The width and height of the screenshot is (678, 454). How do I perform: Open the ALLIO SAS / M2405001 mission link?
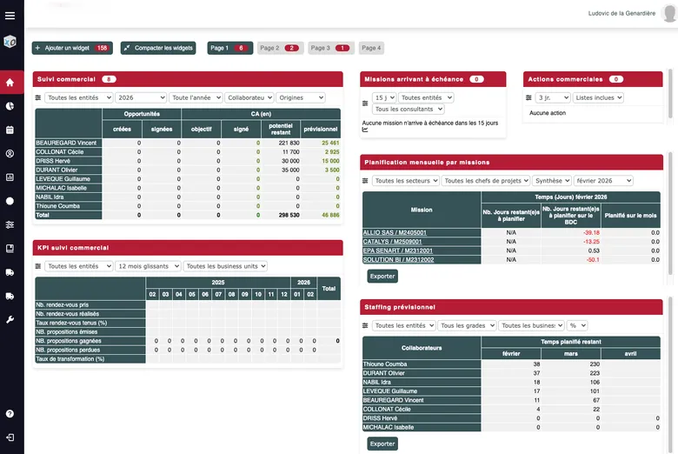coord(396,232)
